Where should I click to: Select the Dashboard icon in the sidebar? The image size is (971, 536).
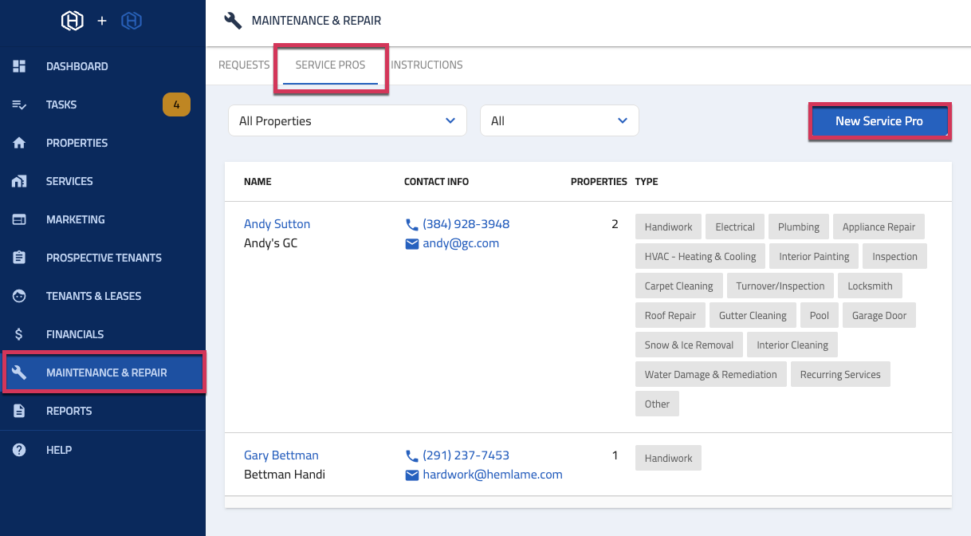pos(18,65)
